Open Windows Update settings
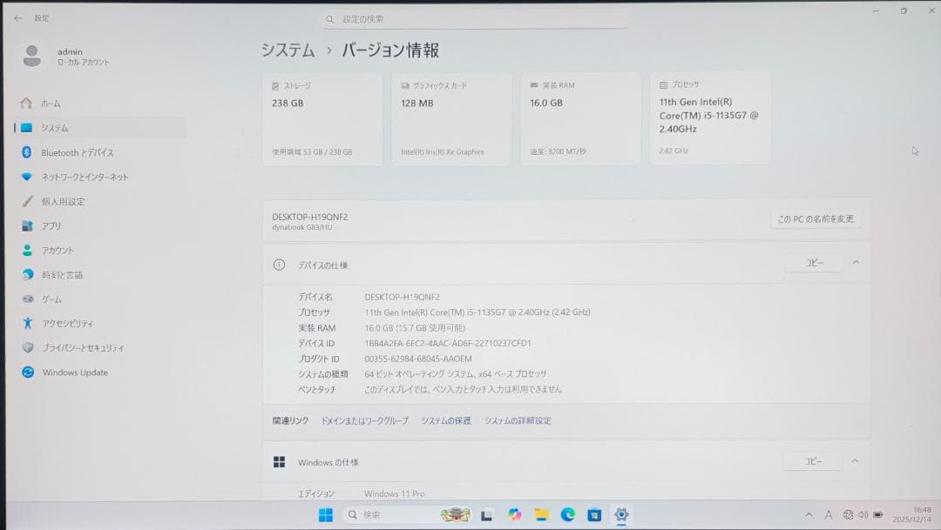This screenshot has height=530, width=941. click(75, 372)
